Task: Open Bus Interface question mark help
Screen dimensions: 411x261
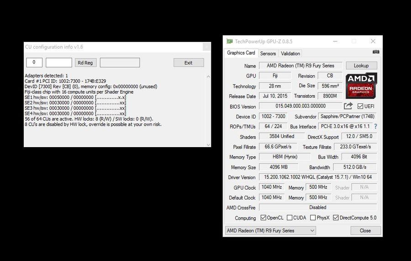Action: coord(376,126)
